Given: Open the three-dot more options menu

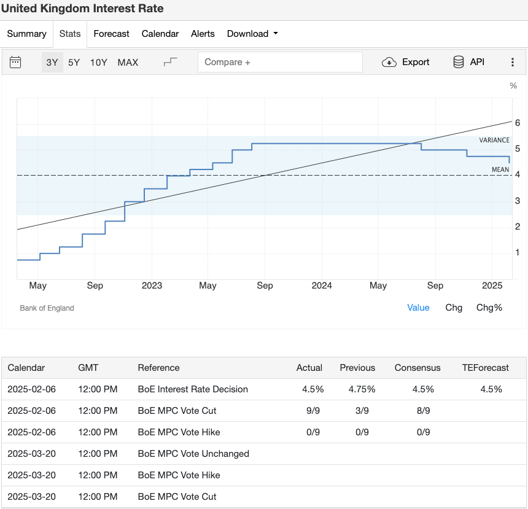Looking at the screenshot, I should (513, 62).
